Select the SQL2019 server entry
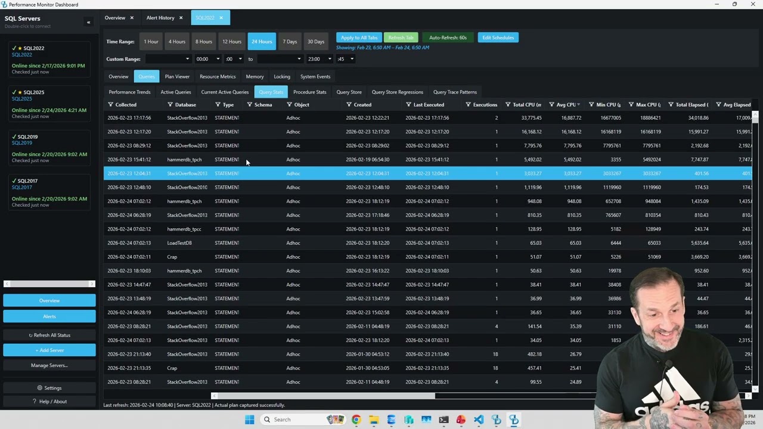This screenshot has height=429, width=763. (49, 148)
